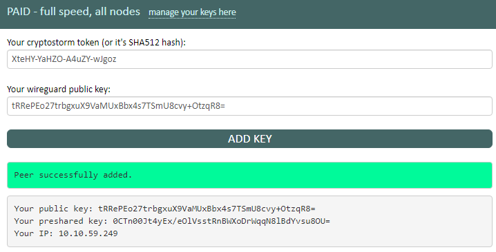Click the public key value in output box
496x252 pixels.
pos(207,209)
